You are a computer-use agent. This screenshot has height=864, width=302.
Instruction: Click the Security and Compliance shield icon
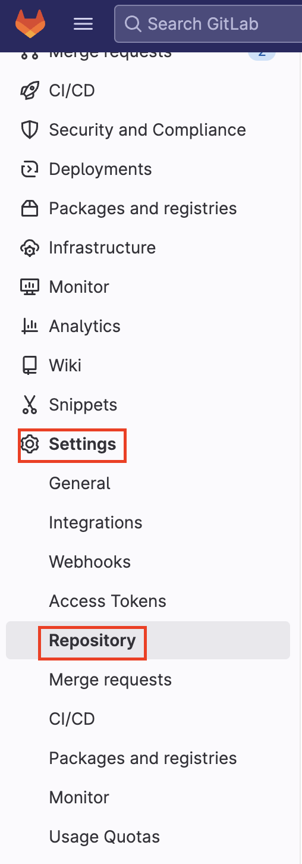[29, 130]
